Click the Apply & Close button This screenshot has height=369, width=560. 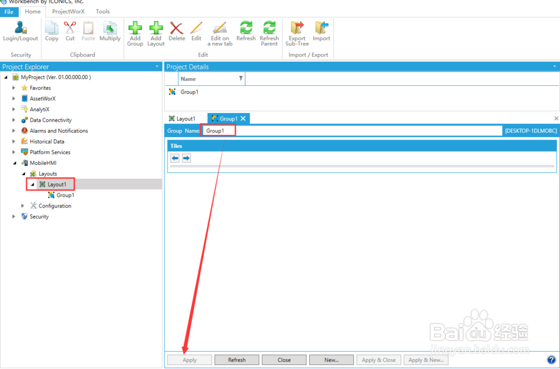[379, 359]
